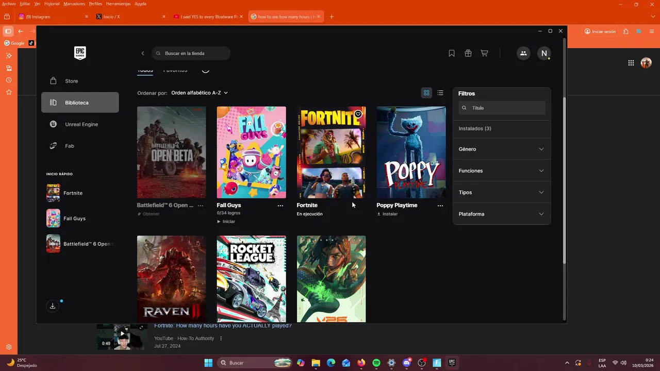Open the Fortnite hours played YouTube result

223,326
